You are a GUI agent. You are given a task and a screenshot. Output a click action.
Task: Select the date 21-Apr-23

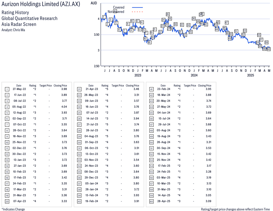point(92,89)
